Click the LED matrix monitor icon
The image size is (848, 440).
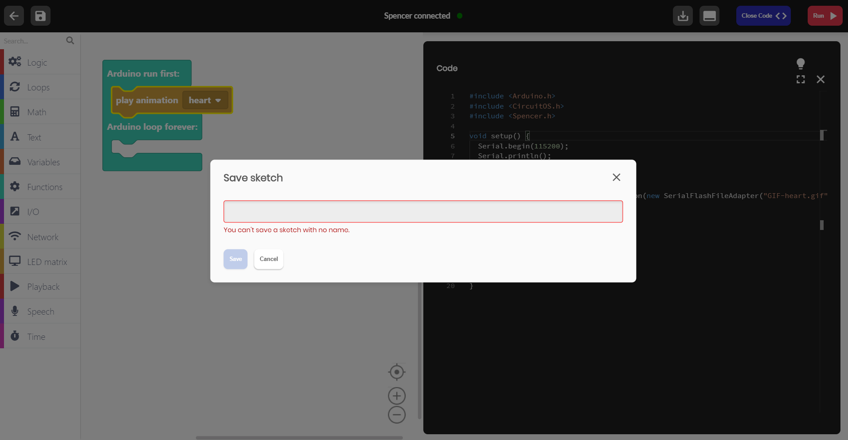15,261
